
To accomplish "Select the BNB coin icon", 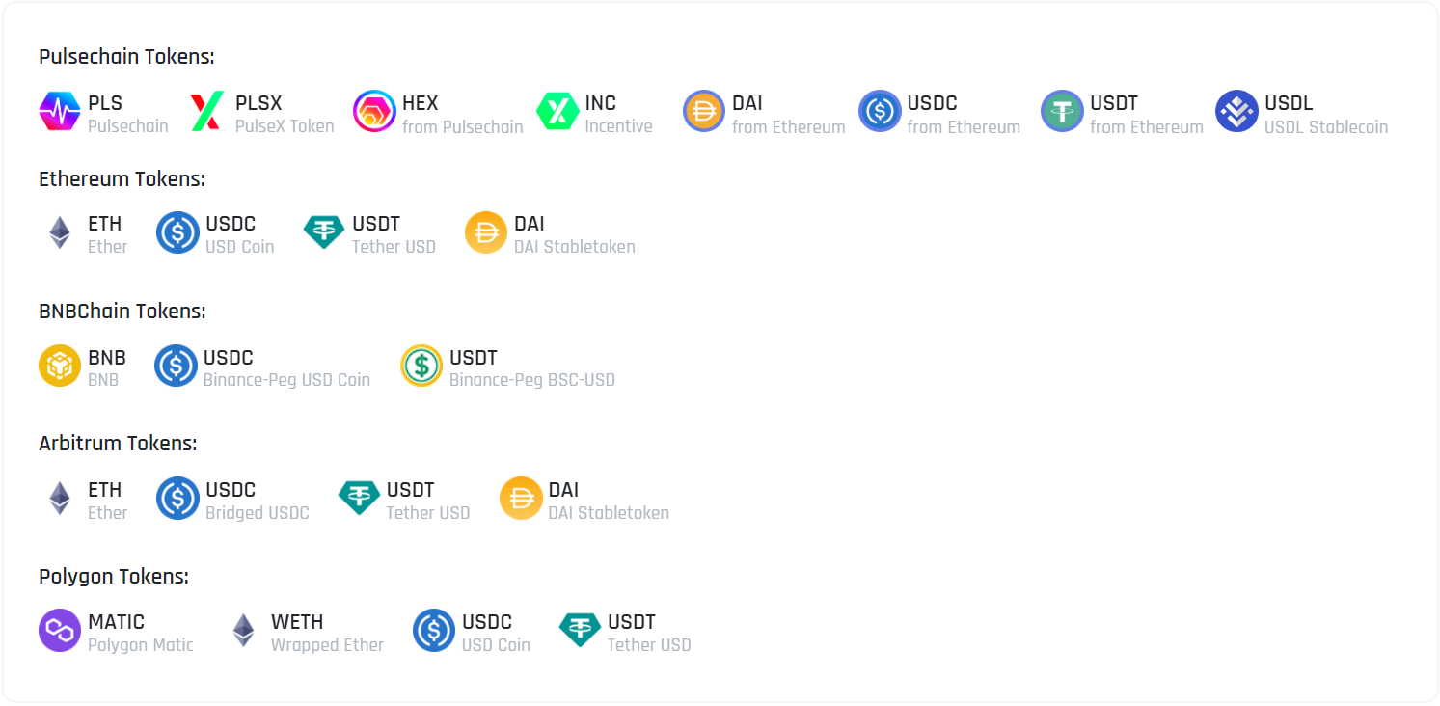I will click(x=60, y=367).
